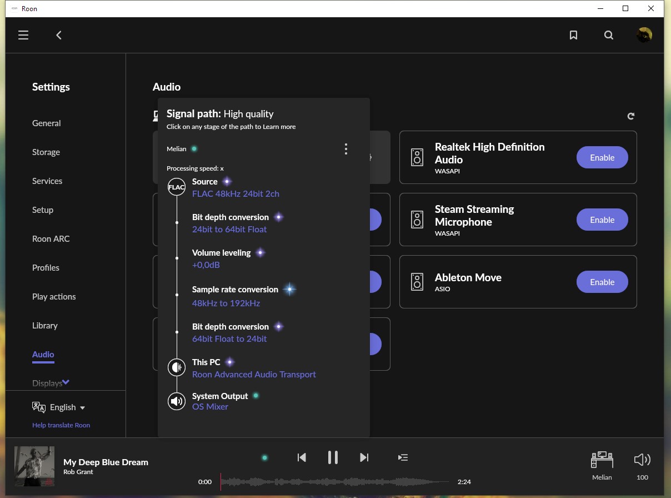The image size is (671, 498).
Task: Click the user profile avatar
Action: pos(644,35)
